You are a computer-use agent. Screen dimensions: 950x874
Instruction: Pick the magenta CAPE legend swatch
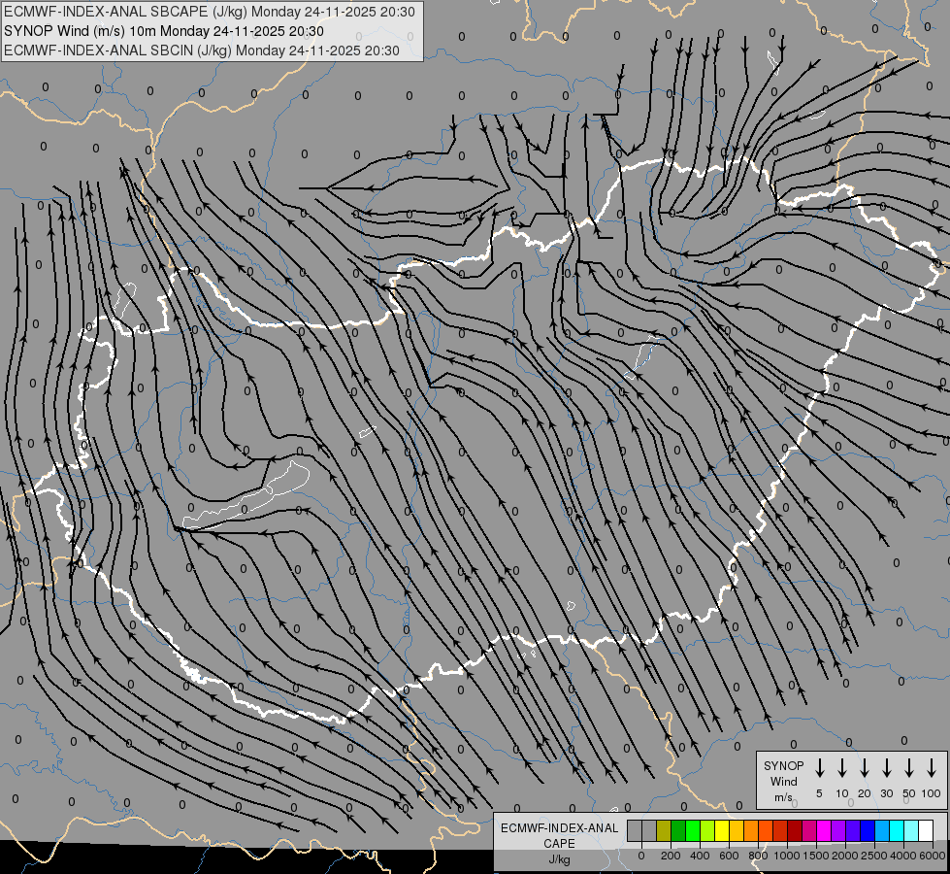pyautogui.click(x=824, y=830)
